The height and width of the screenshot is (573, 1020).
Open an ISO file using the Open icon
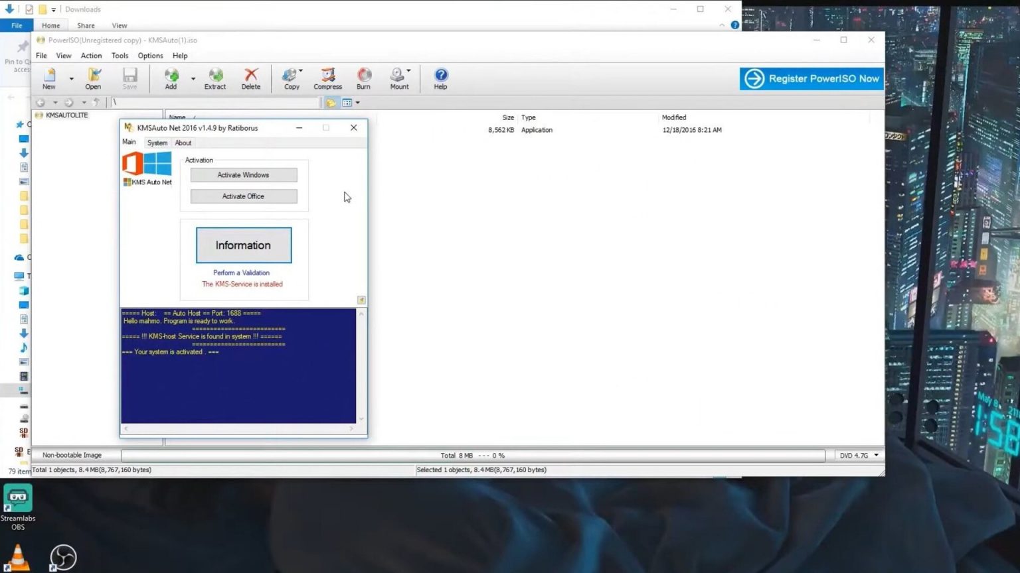tap(93, 78)
